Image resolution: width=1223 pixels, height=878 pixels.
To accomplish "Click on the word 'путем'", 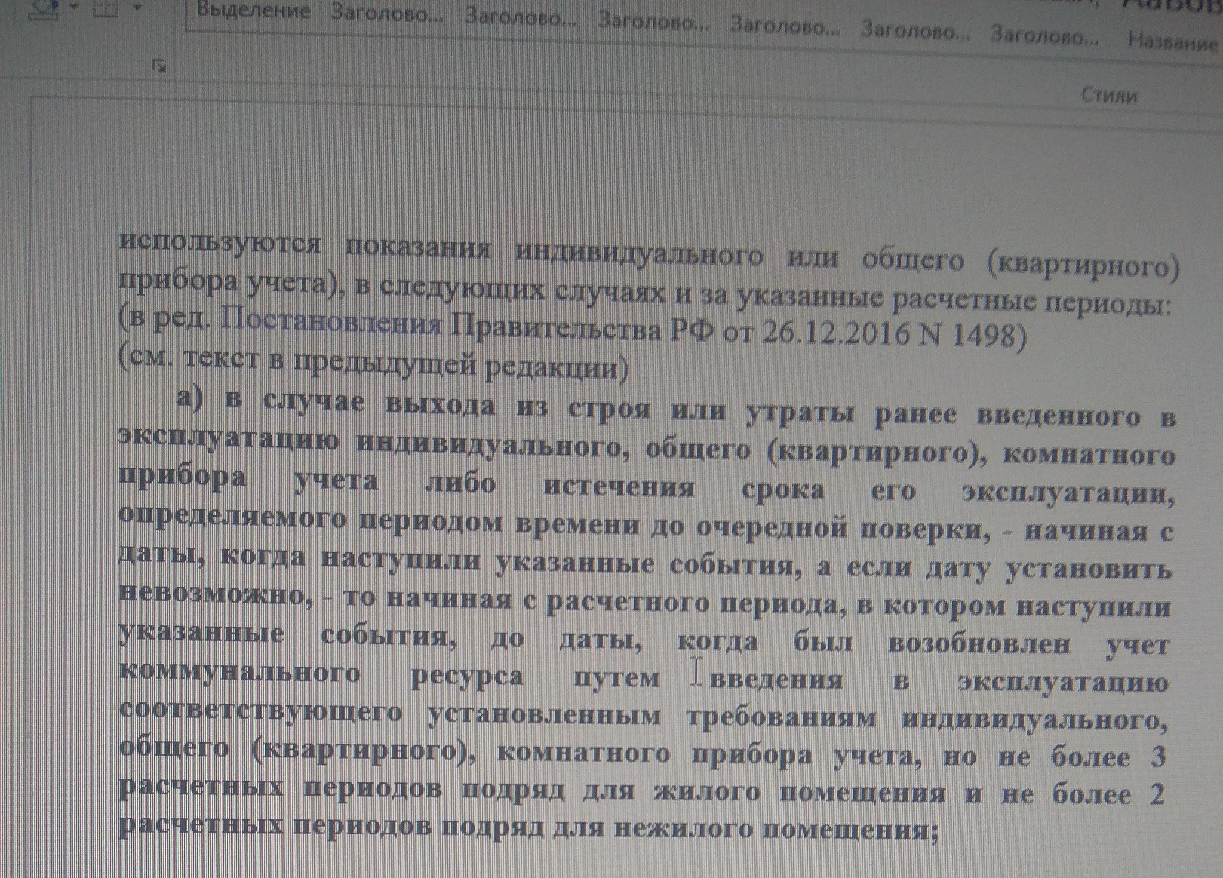I will point(616,679).
